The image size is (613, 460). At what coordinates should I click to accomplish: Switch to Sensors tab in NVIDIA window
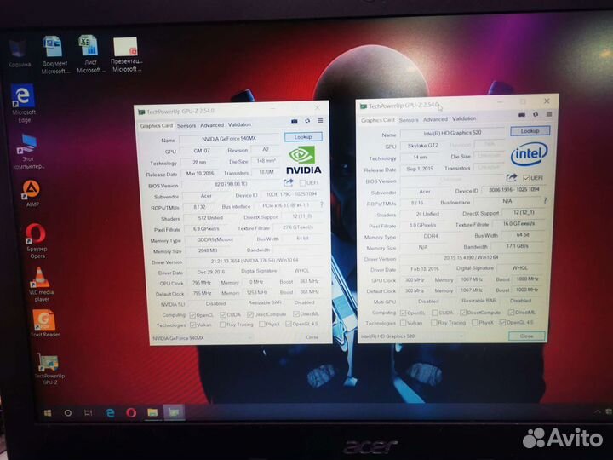click(x=186, y=125)
